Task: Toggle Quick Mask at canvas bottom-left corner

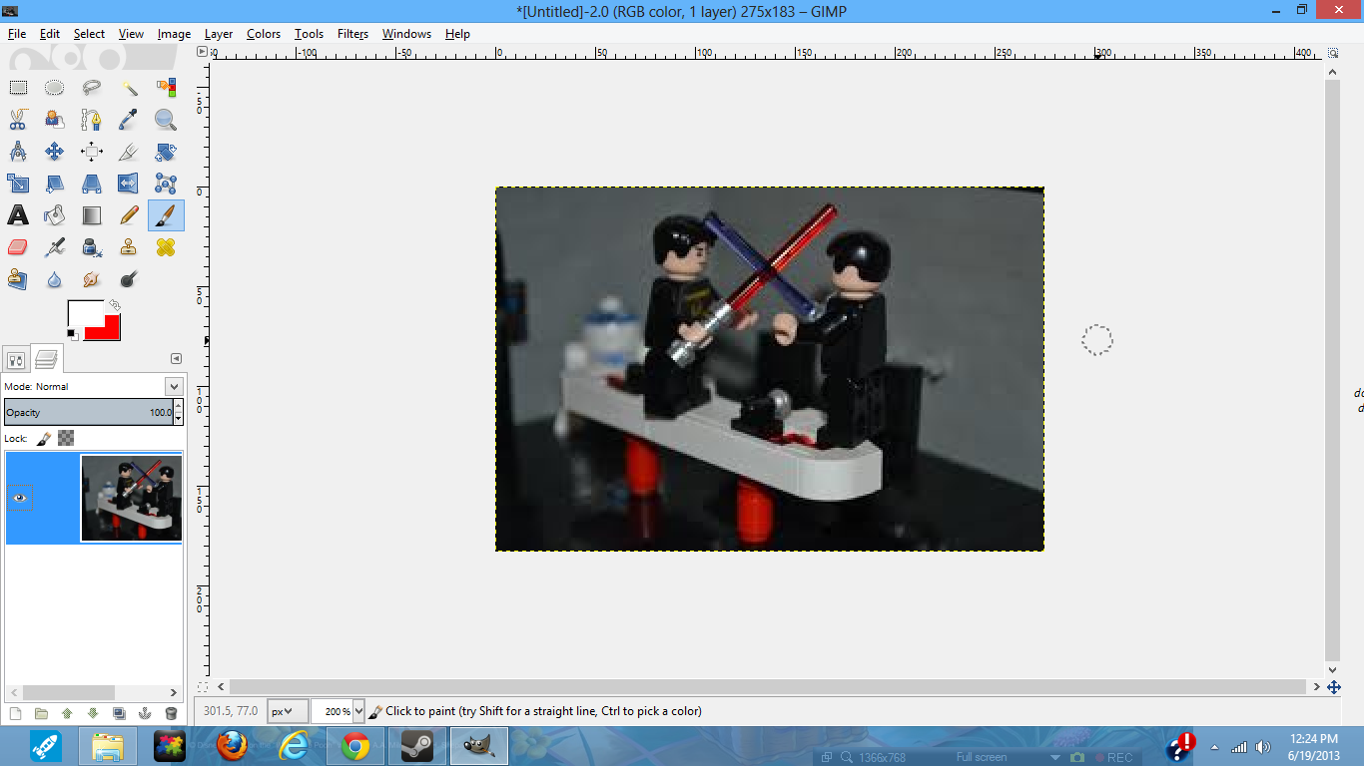Action: pyautogui.click(x=203, y=687)
